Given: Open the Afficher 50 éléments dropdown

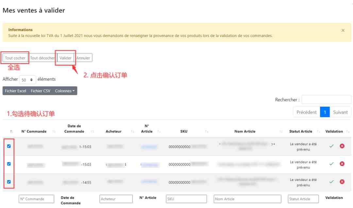Looking at the screenshot, I should [x=27, y=80].
